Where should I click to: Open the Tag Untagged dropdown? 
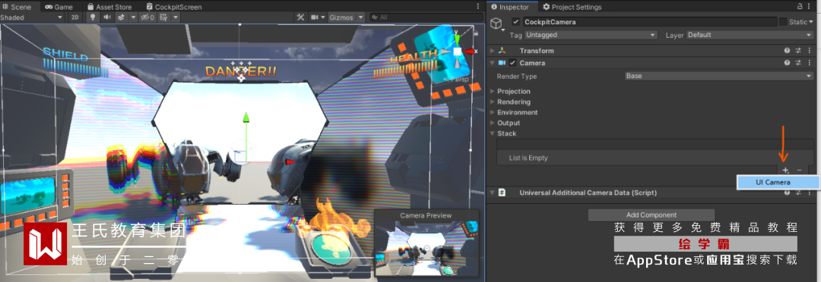[x=591, y=35]
